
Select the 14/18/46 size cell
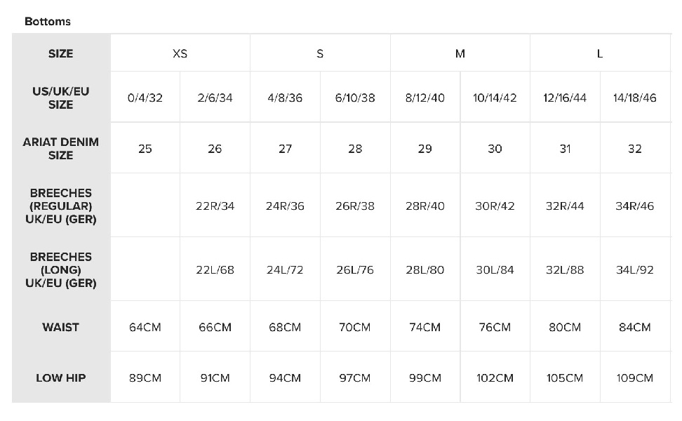635,98
